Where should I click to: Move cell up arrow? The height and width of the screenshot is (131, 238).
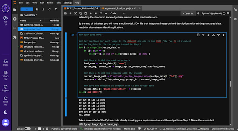[203, 35]
